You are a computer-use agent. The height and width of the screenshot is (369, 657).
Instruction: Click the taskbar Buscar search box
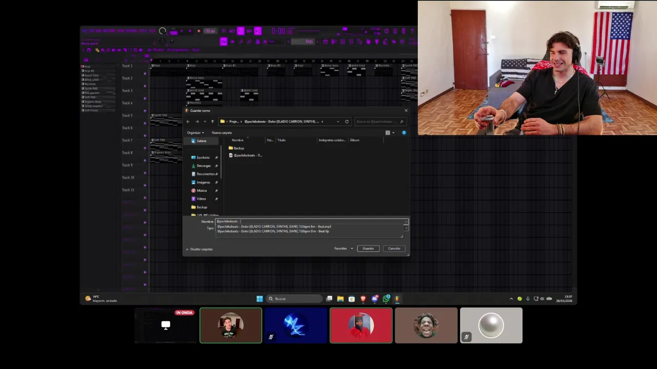(295, 299)
